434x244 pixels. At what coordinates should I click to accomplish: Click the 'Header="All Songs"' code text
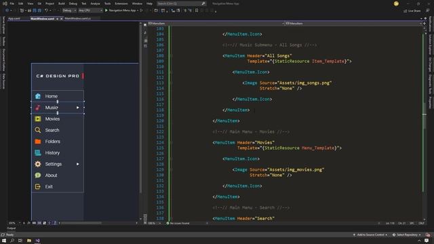[x=269, y=56]
